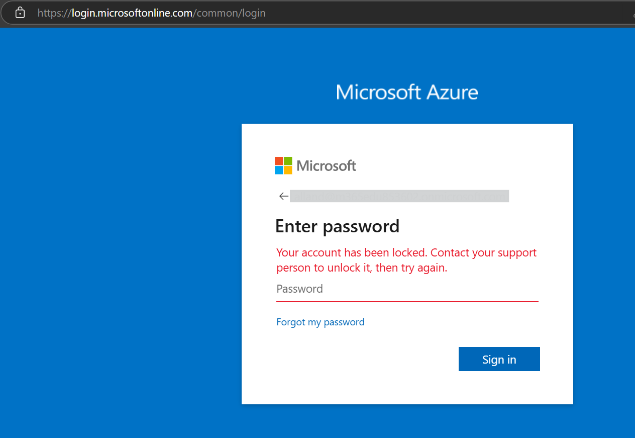The height and width of the screenshot is (438, 635).
Task: Click the Password input field
Action: click(x=407, y=289)
